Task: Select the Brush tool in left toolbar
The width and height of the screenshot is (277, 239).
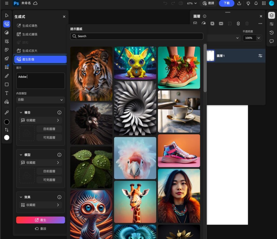Action: pos(7,76)
